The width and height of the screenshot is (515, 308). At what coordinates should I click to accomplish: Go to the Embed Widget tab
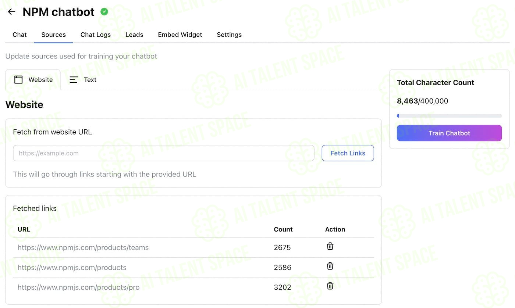point(180,35)
